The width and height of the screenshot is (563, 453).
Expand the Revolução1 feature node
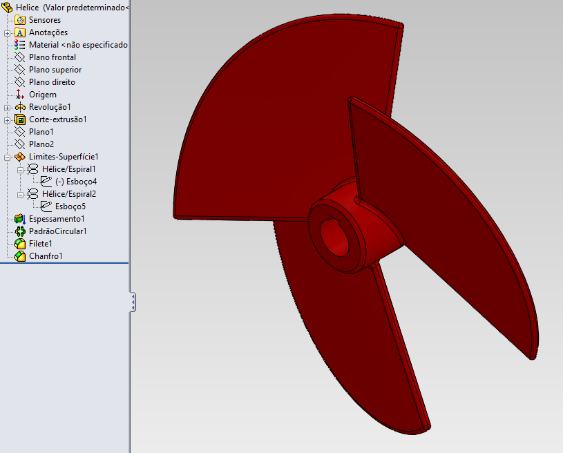(7, 108)
